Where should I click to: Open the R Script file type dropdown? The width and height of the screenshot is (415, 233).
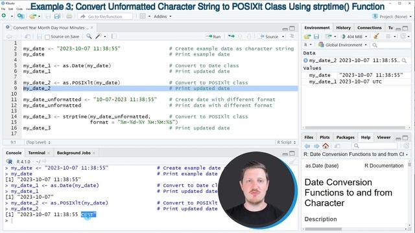(x=286, y=142)
